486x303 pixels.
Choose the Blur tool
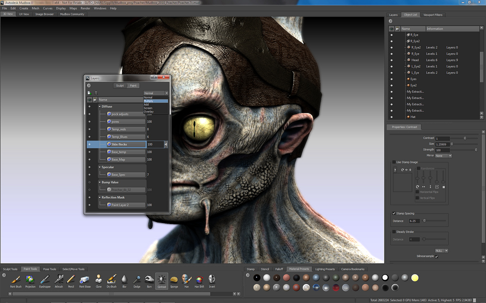124,281
